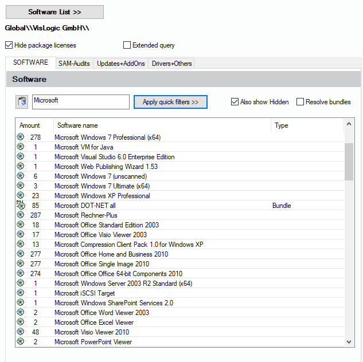The height and width of the screenshot is (362, 363).
Task: Click the scrollbar down arrow
Action: [x=349, y=341]
